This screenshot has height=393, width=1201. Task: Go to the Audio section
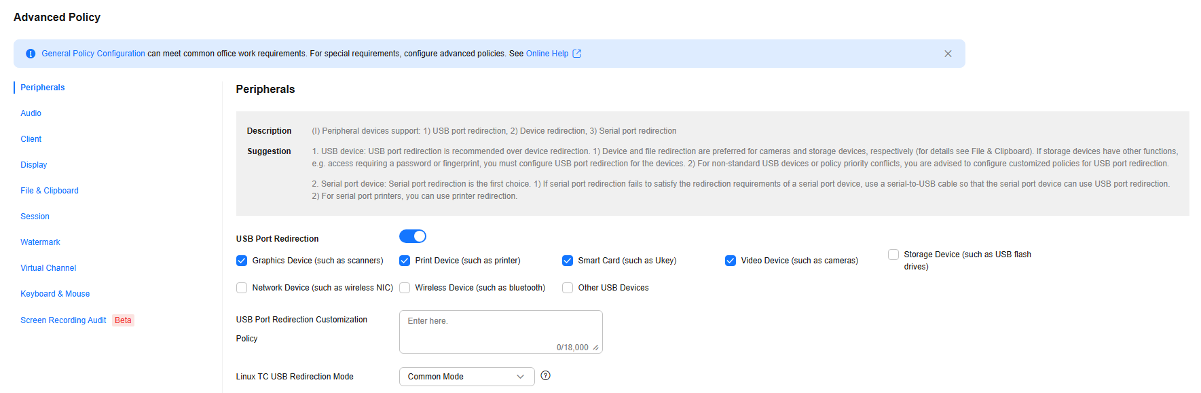click(31, 113)
